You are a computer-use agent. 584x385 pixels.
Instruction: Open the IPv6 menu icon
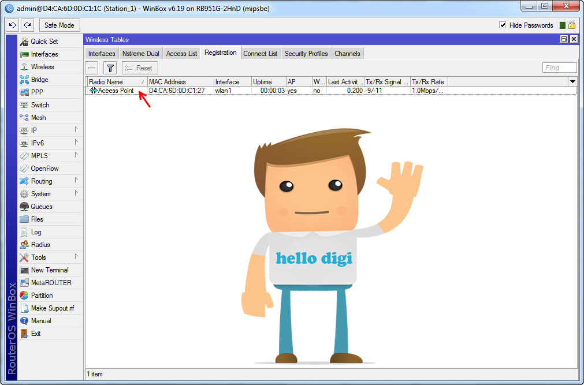coord(24,143)
